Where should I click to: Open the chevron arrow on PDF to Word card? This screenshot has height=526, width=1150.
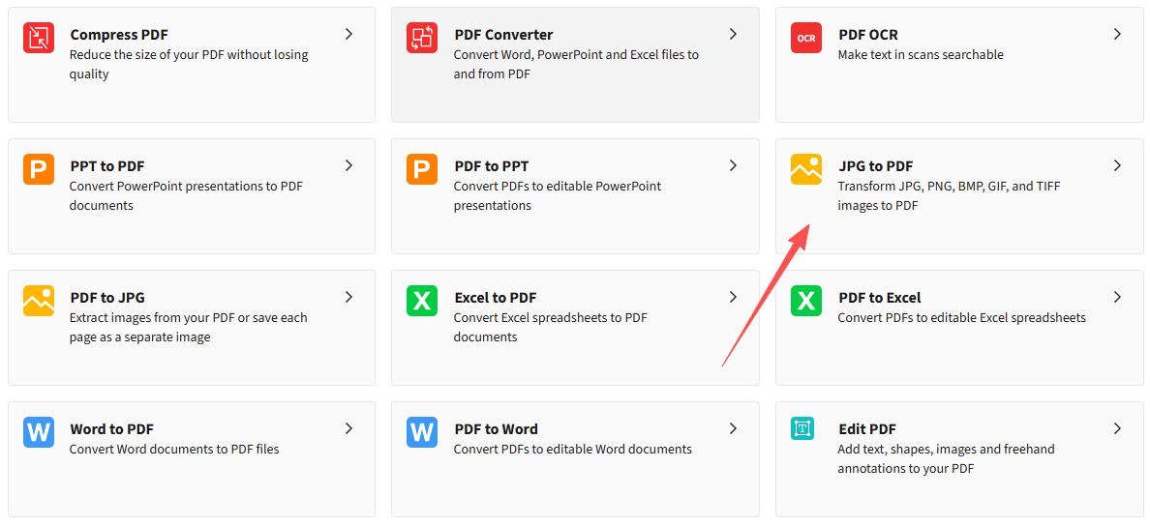click(733, 428)
